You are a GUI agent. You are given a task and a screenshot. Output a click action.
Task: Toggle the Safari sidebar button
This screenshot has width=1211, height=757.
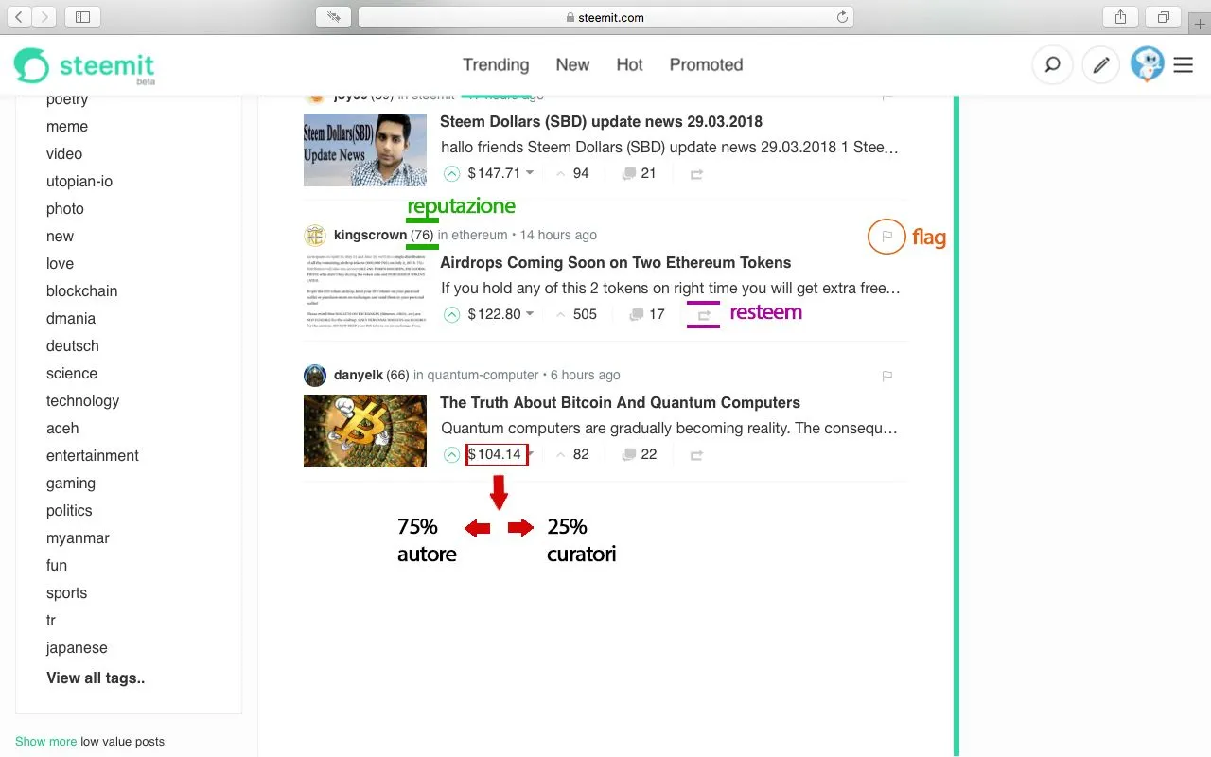pos(82,17)
